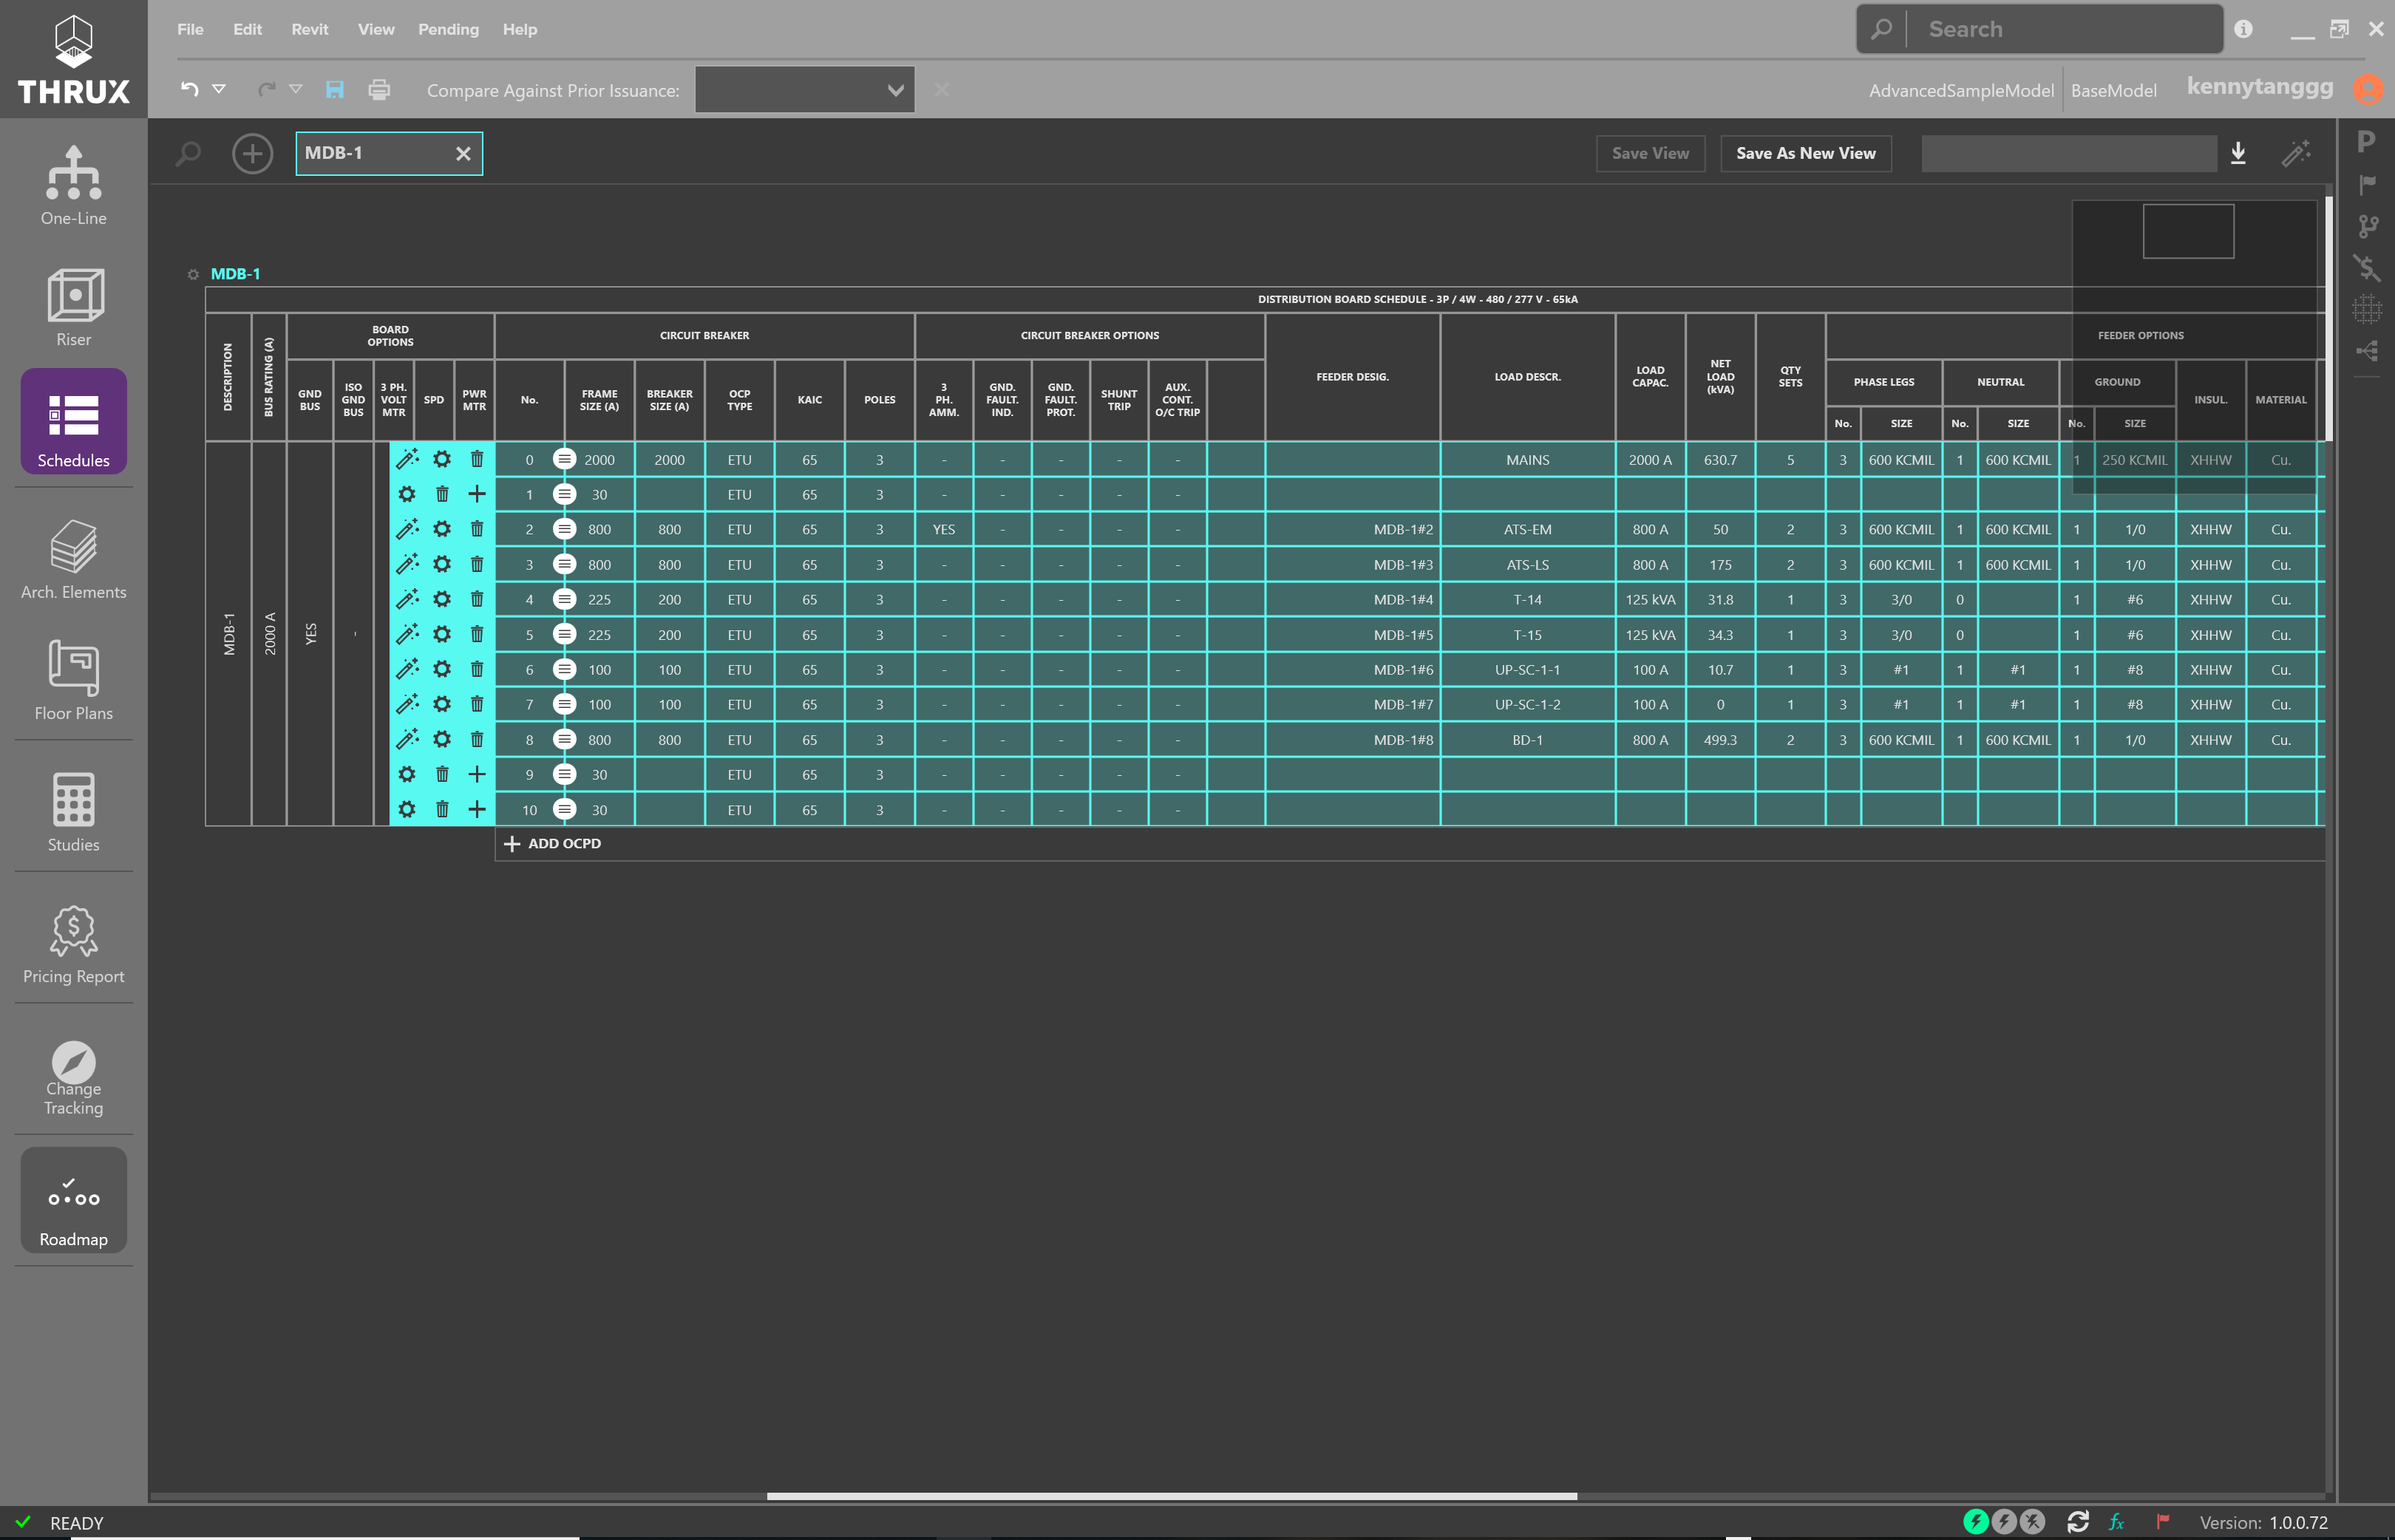This screenshot has width=2395, height=1540.
Task: Click ADD OCPD button
Action: (552, 843)
